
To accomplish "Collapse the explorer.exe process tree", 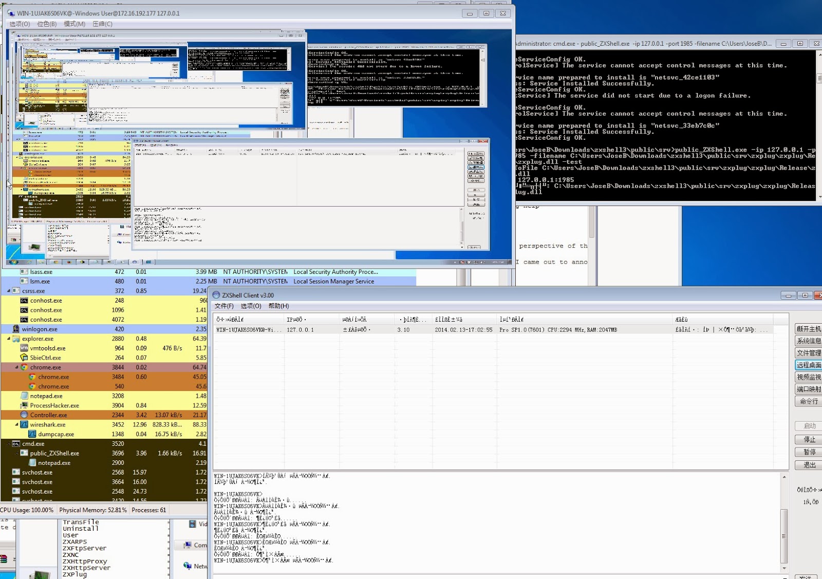I will [x=8, y=339].
